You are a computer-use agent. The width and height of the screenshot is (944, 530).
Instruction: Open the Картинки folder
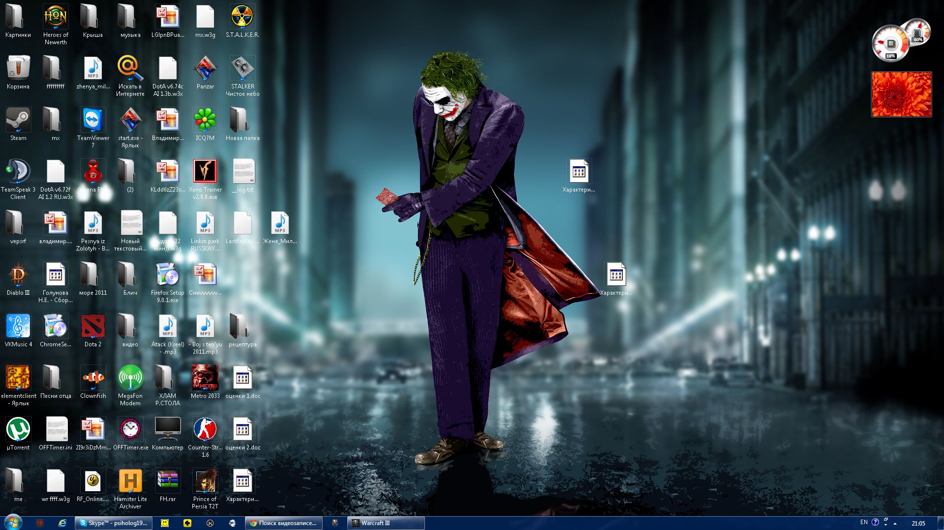click(x=18, y=21)
